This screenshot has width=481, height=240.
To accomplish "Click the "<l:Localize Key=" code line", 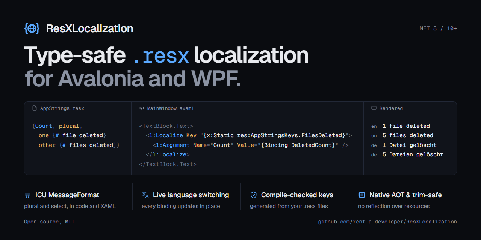I will pos(249,135).
